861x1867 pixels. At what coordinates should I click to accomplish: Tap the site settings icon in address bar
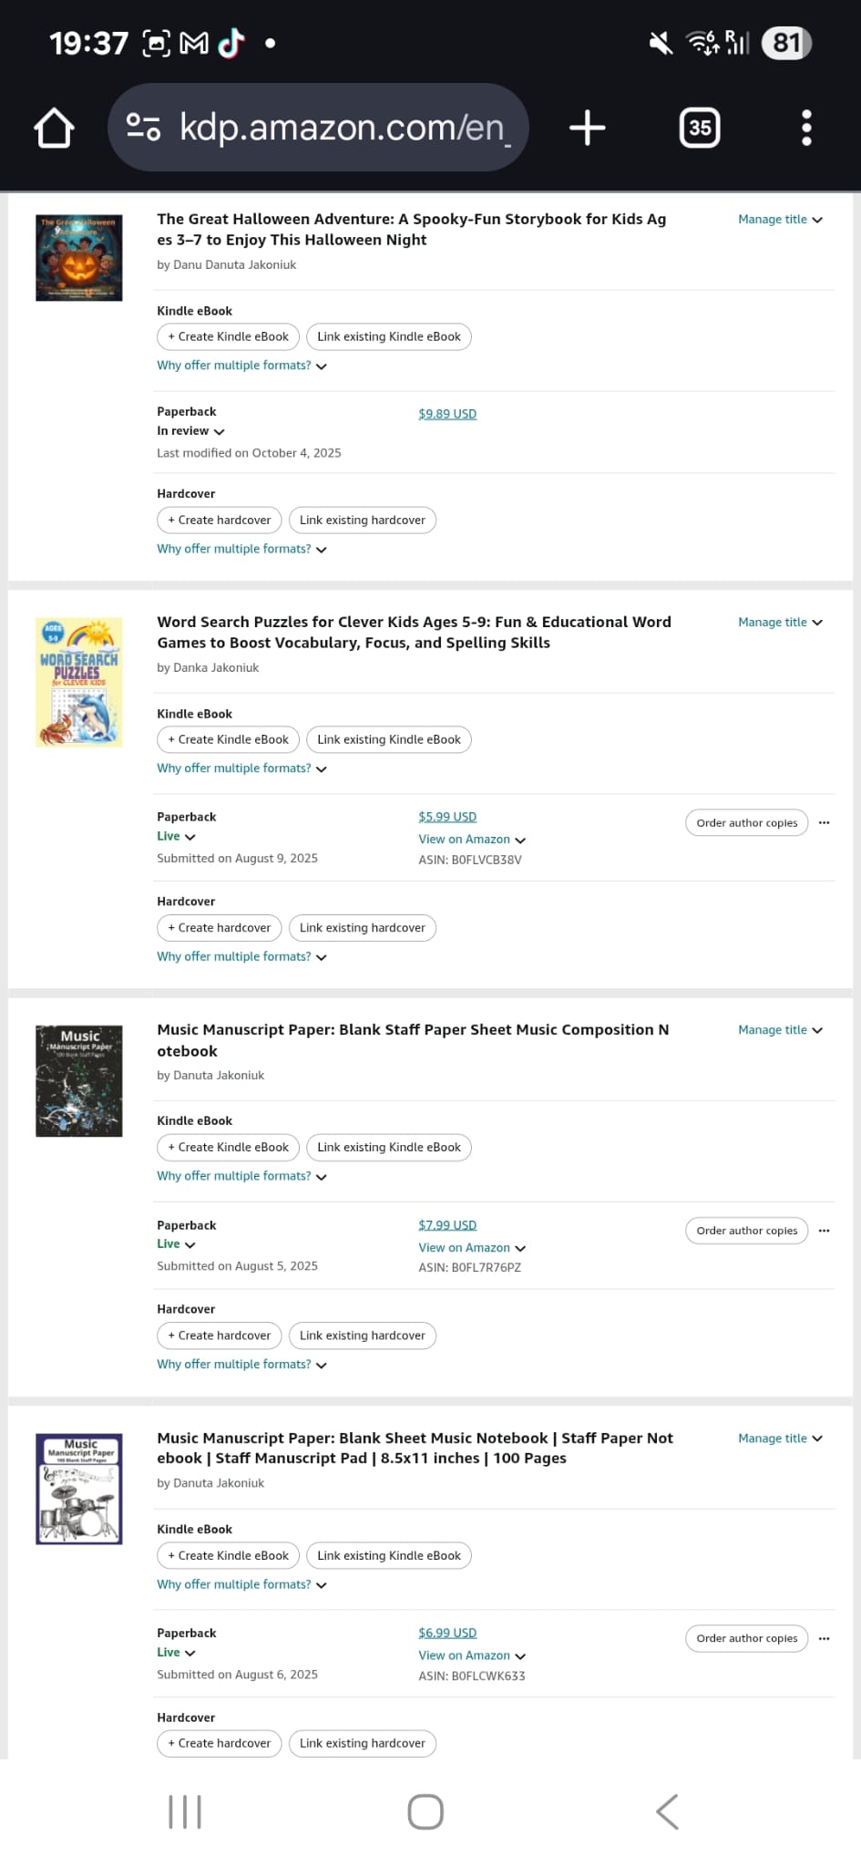pos(143,127)
